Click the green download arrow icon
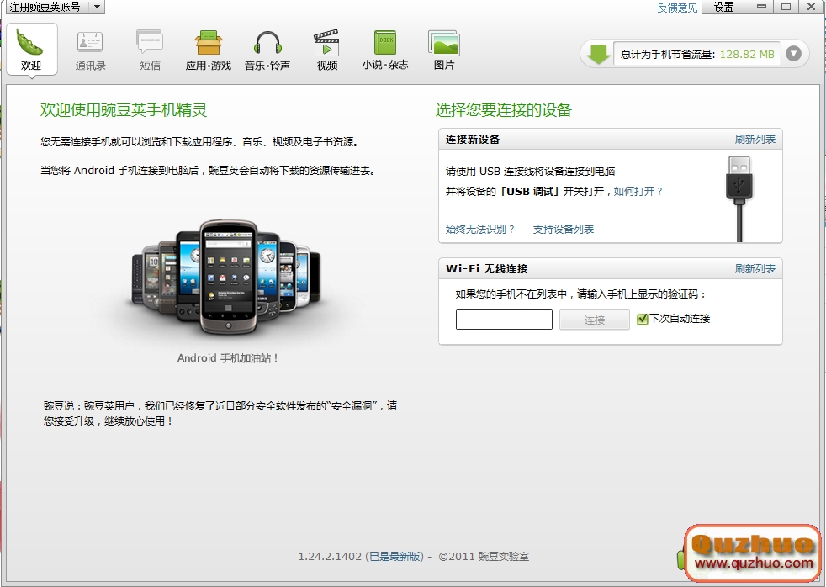Screen dimensions: 826x587 pos(598,54)
